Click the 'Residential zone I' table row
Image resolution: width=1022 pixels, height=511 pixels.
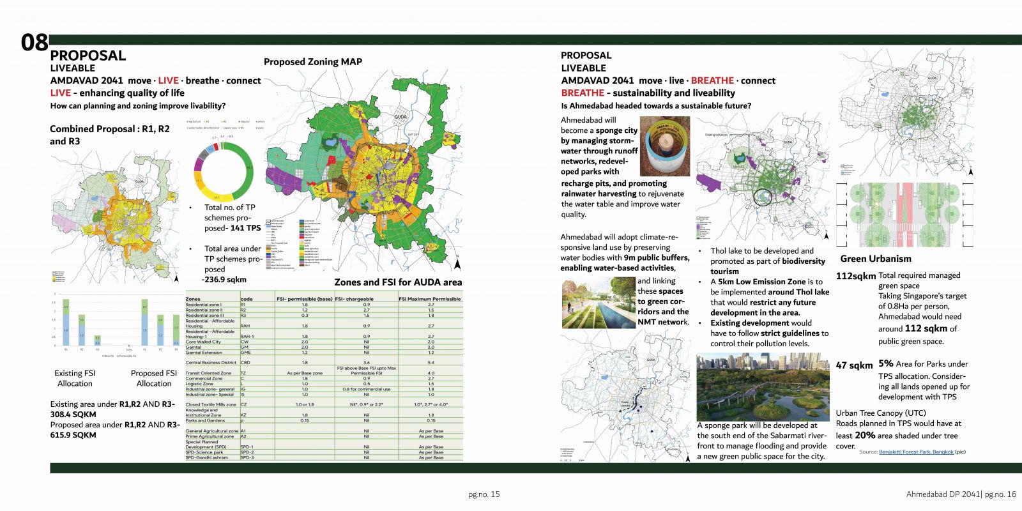coord(324,305)
